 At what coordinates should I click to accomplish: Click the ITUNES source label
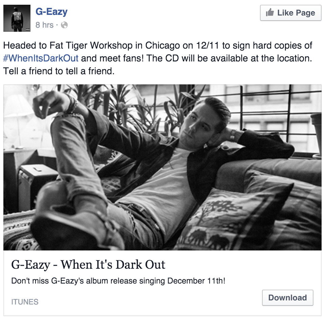click(x=25, y=302)
